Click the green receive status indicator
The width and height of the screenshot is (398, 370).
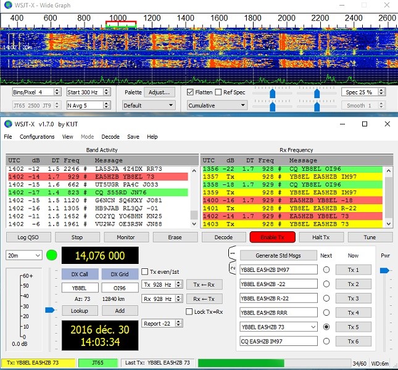click(x=52, y=255)
